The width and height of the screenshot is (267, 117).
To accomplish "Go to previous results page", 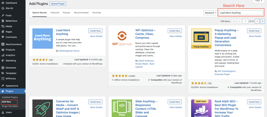I will (x=239, y=21).
